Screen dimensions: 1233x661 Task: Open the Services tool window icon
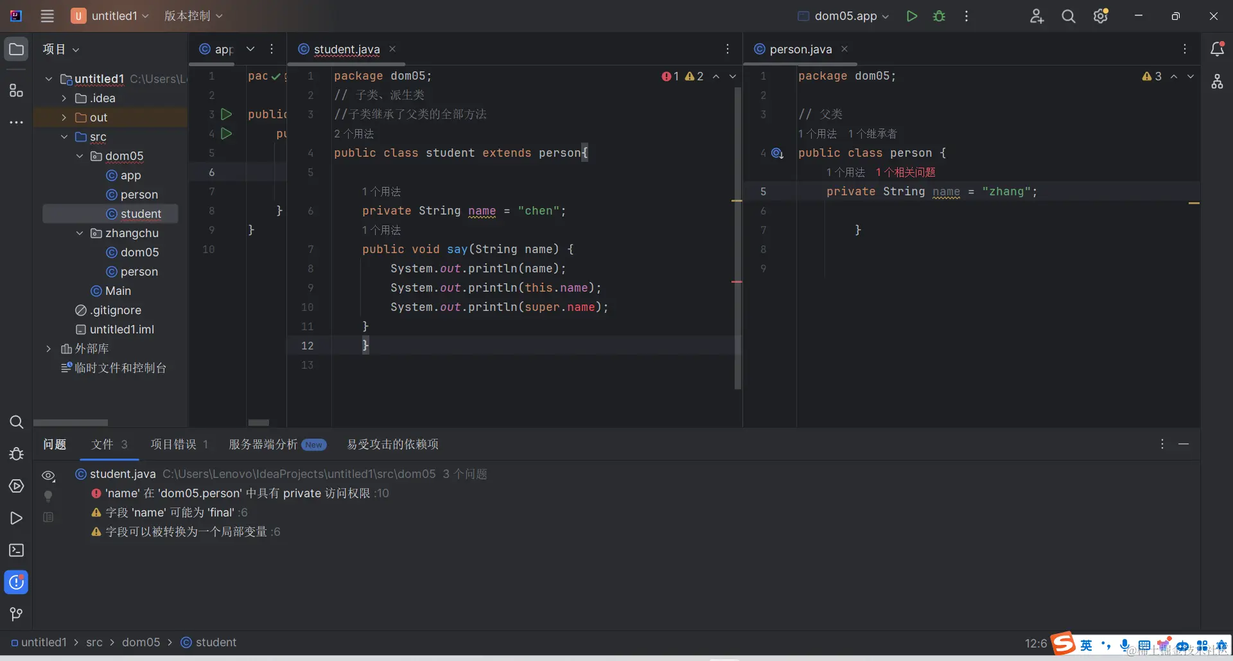(16, 486)
